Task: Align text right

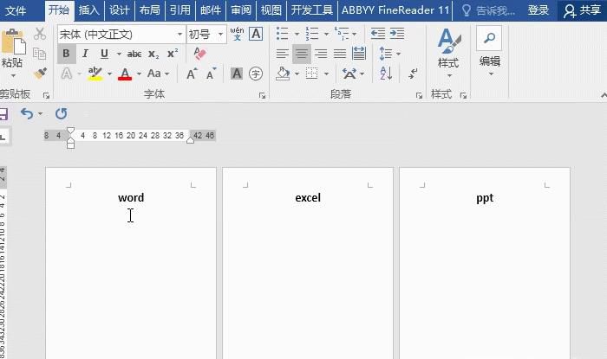Action: 321,54
